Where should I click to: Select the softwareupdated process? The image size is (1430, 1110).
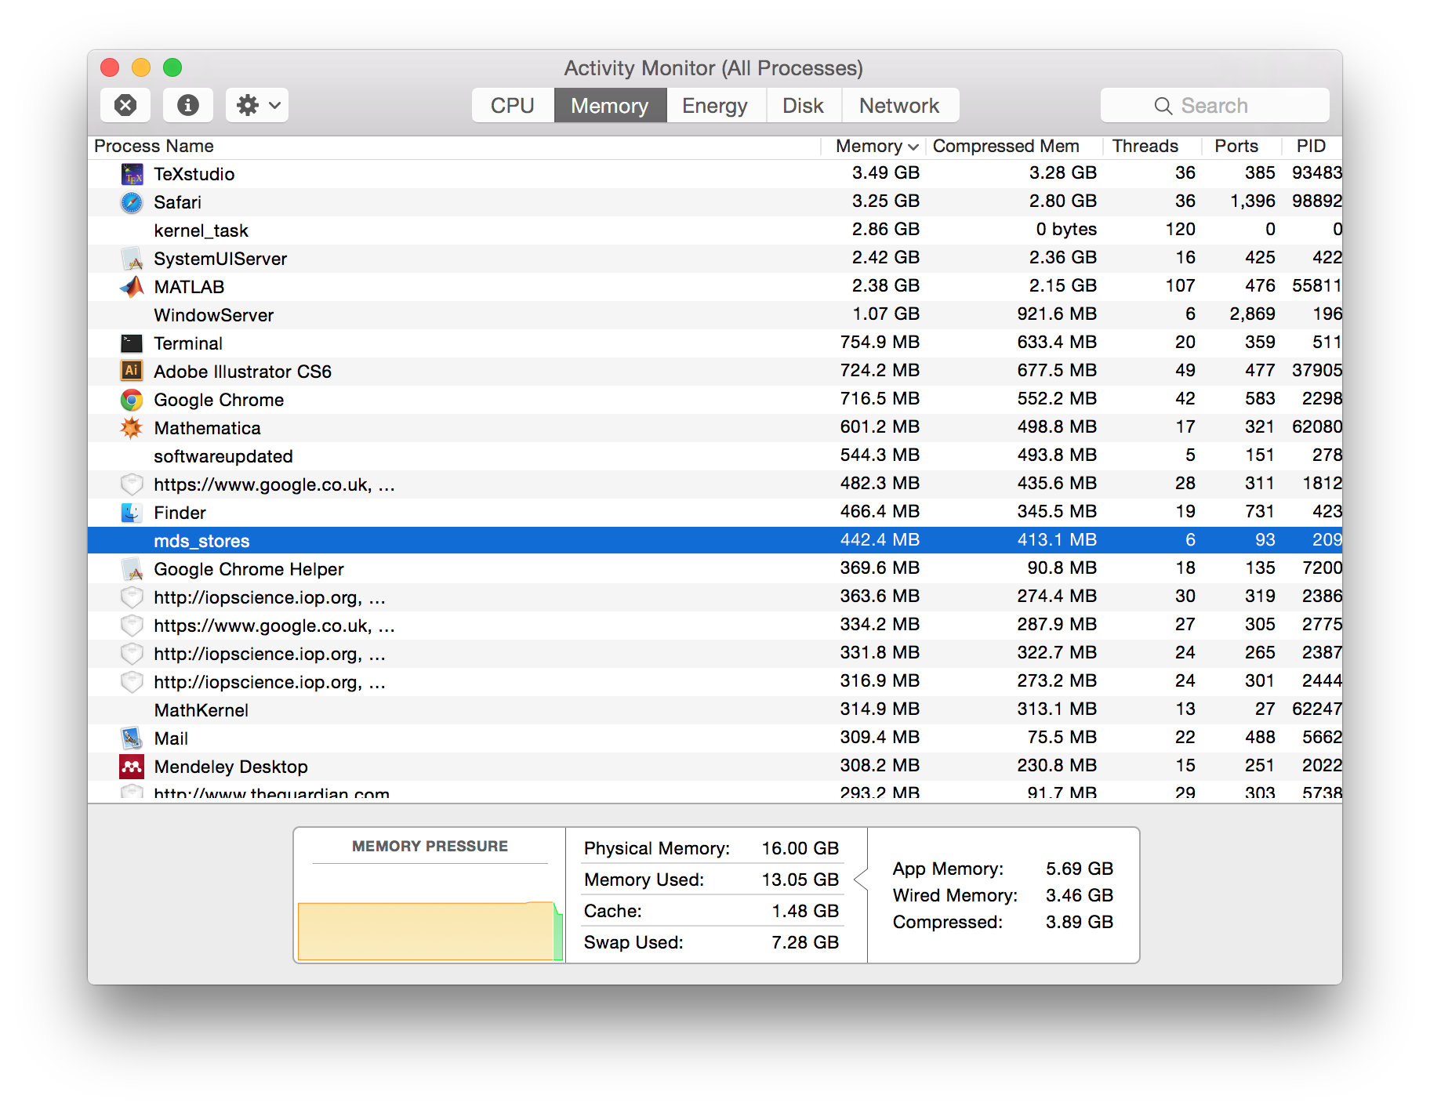click(x=715, y=456)
